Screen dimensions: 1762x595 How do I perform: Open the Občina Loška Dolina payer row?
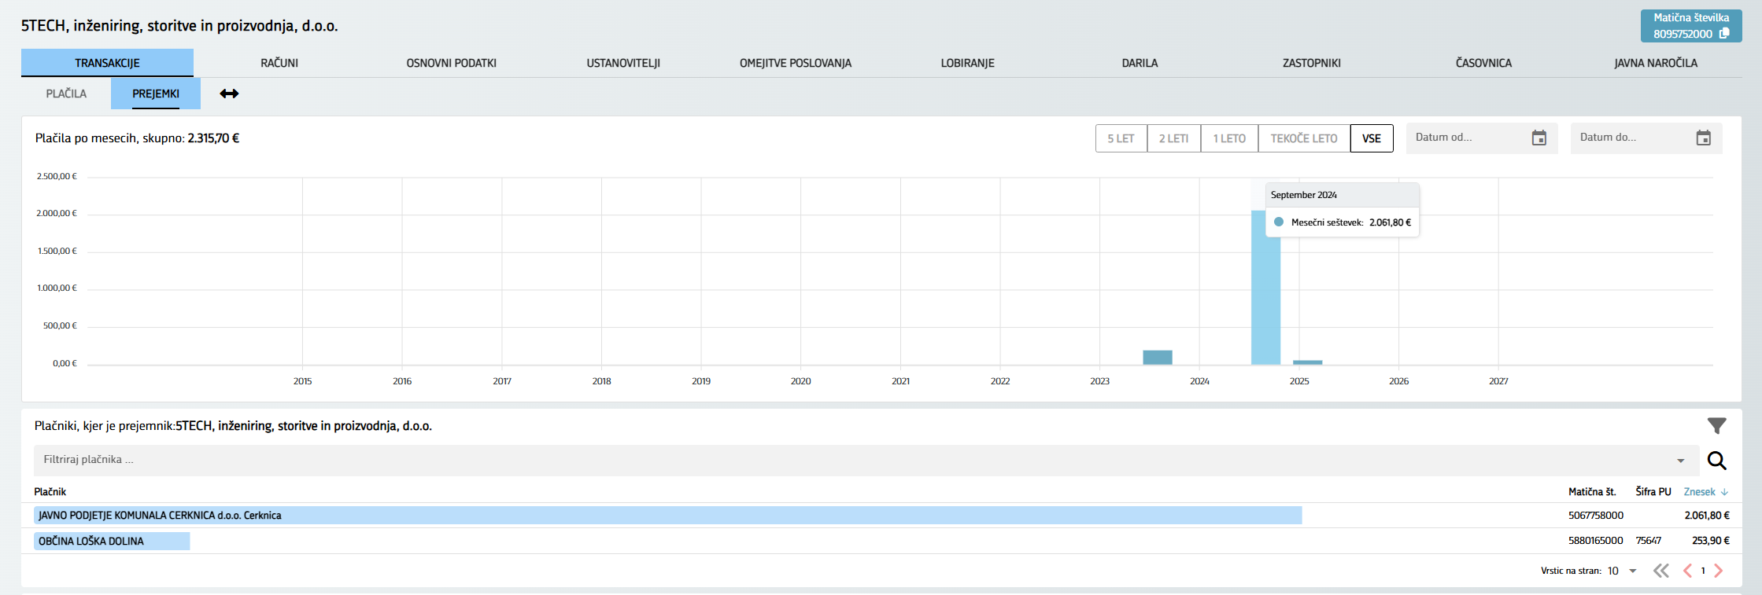coord(91,541)
